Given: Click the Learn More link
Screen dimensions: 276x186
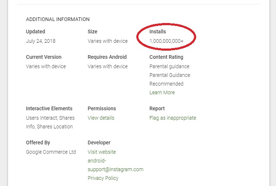Looking at the screenshot, I should (162, 93).
